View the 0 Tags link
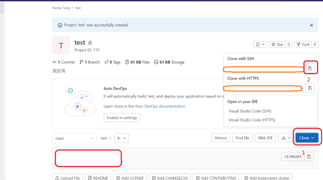The height and width of the screenshot is (180, 323). (x=113, y=62)
